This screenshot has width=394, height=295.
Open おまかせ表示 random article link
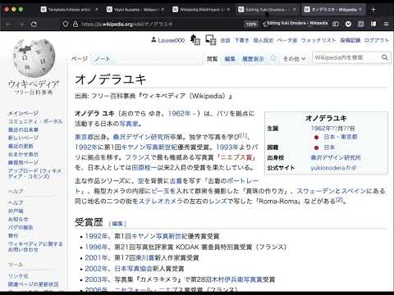(x=23, y=154)
